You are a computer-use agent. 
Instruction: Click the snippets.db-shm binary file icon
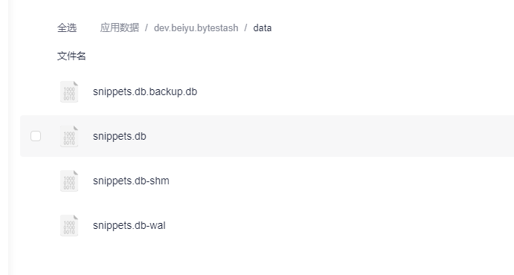(x=69, y=181)
